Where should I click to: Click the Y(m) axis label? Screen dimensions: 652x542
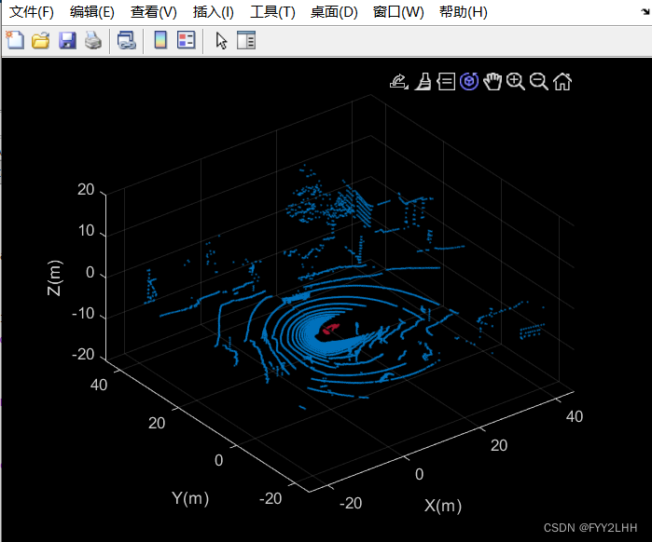click(190, 498)
